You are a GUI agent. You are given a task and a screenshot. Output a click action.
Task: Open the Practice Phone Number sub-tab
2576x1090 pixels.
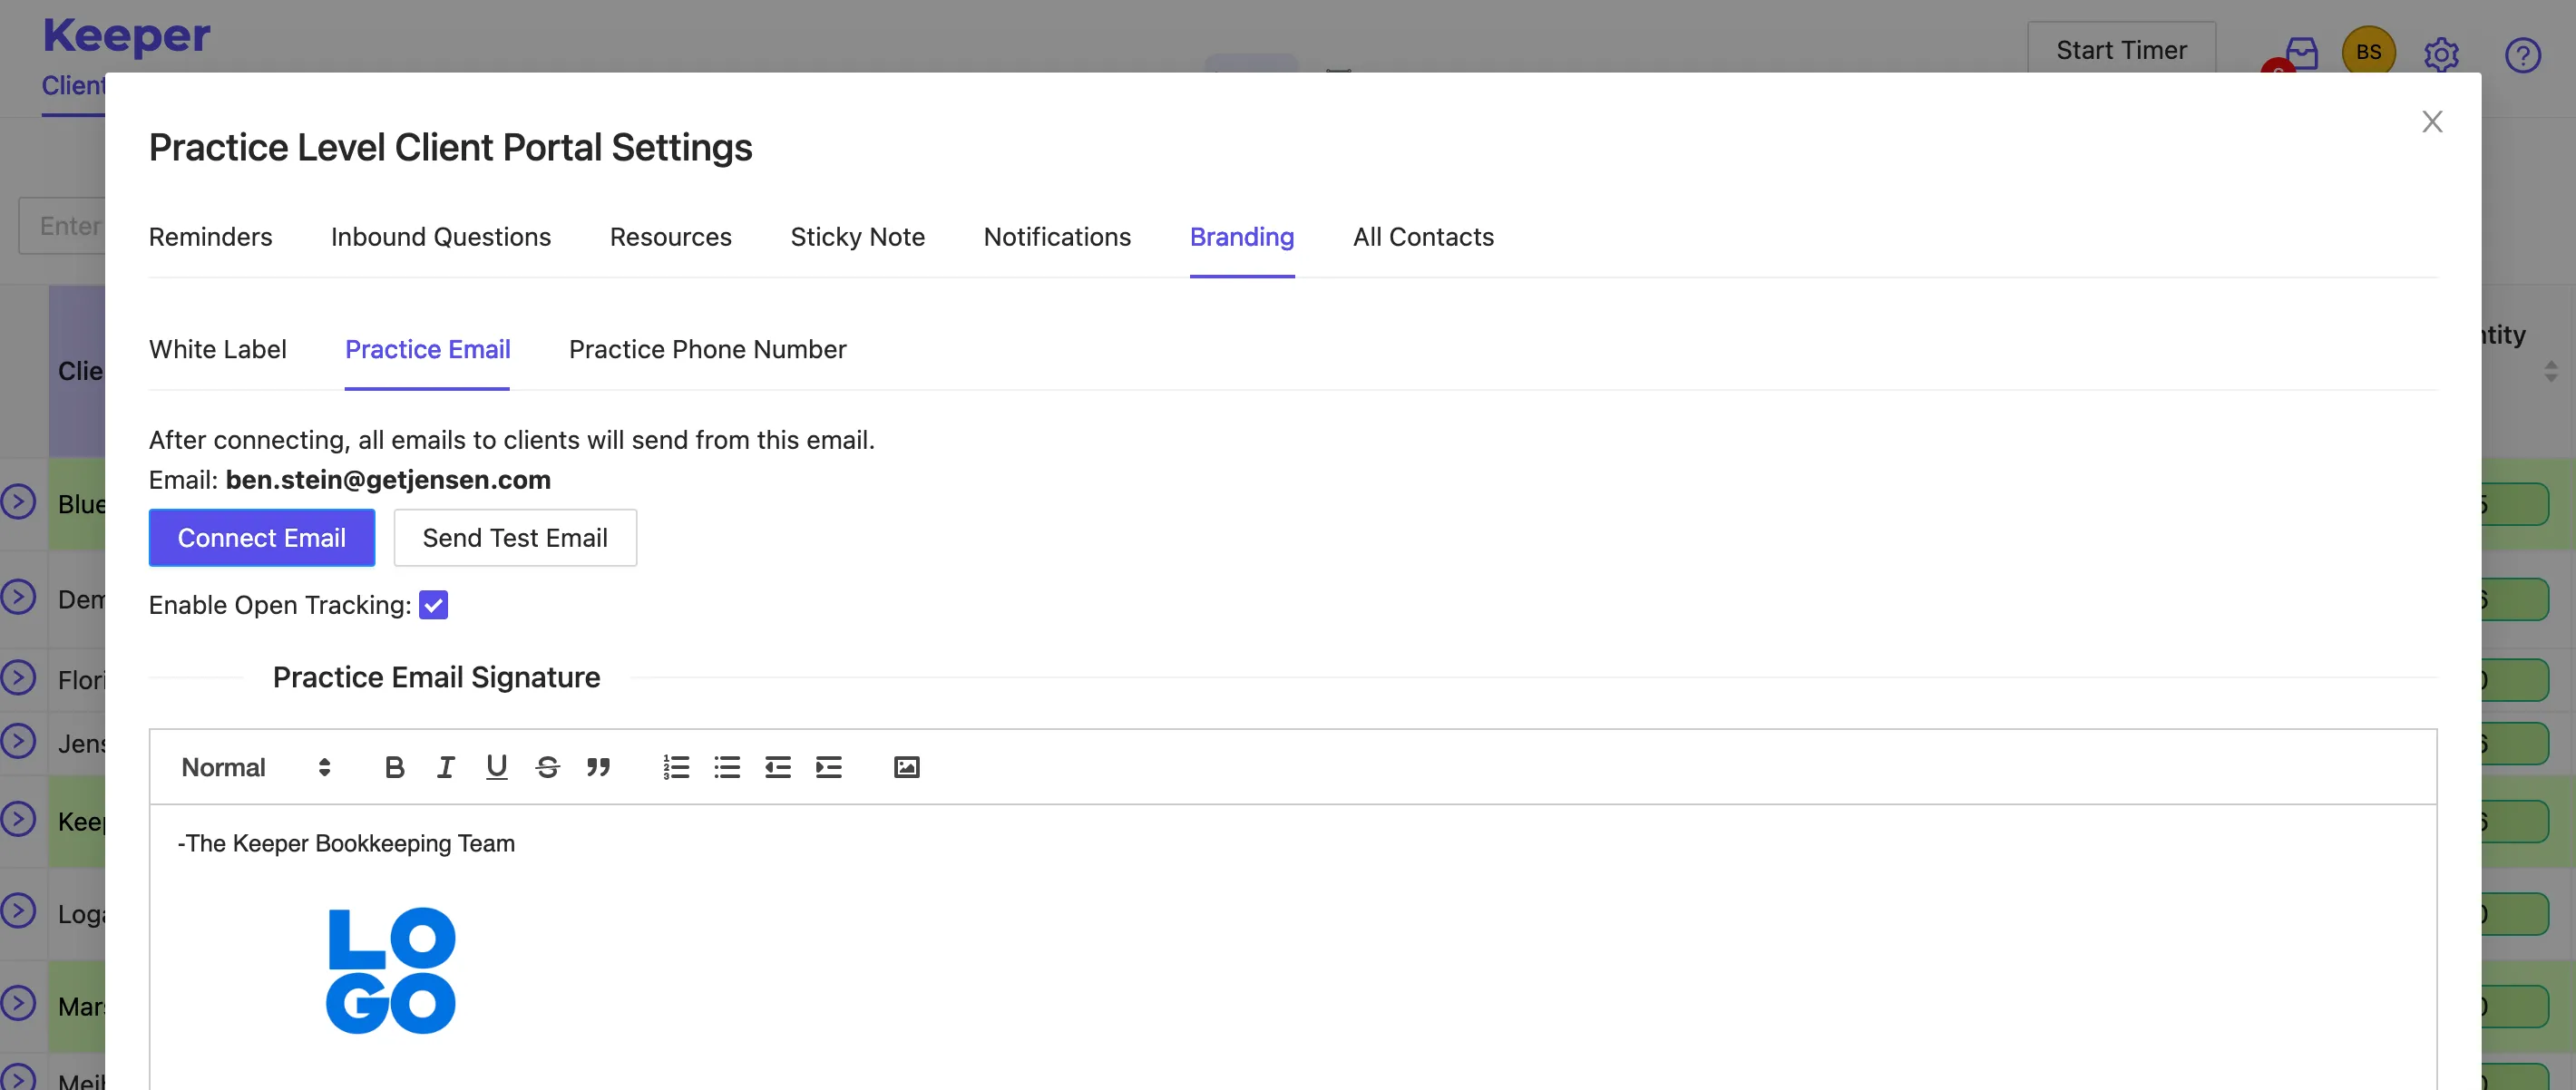point(707,349)
